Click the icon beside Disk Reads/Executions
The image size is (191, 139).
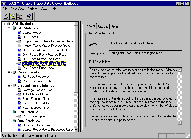tap(20, 68)
